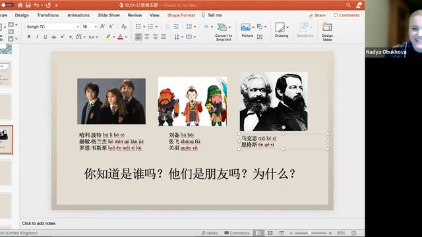Toggle Bold formatting
This screenshot has height=237, width=422.
pyautogui.click(x=29, y=37)
